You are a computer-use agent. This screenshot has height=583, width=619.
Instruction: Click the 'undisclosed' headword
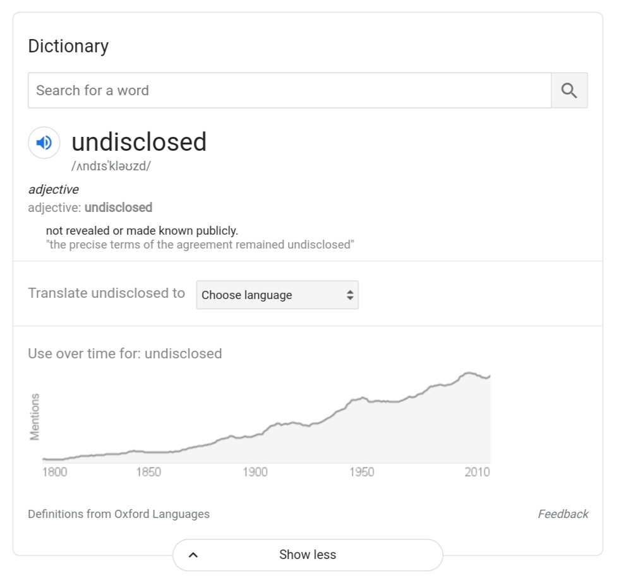(139, 142)
